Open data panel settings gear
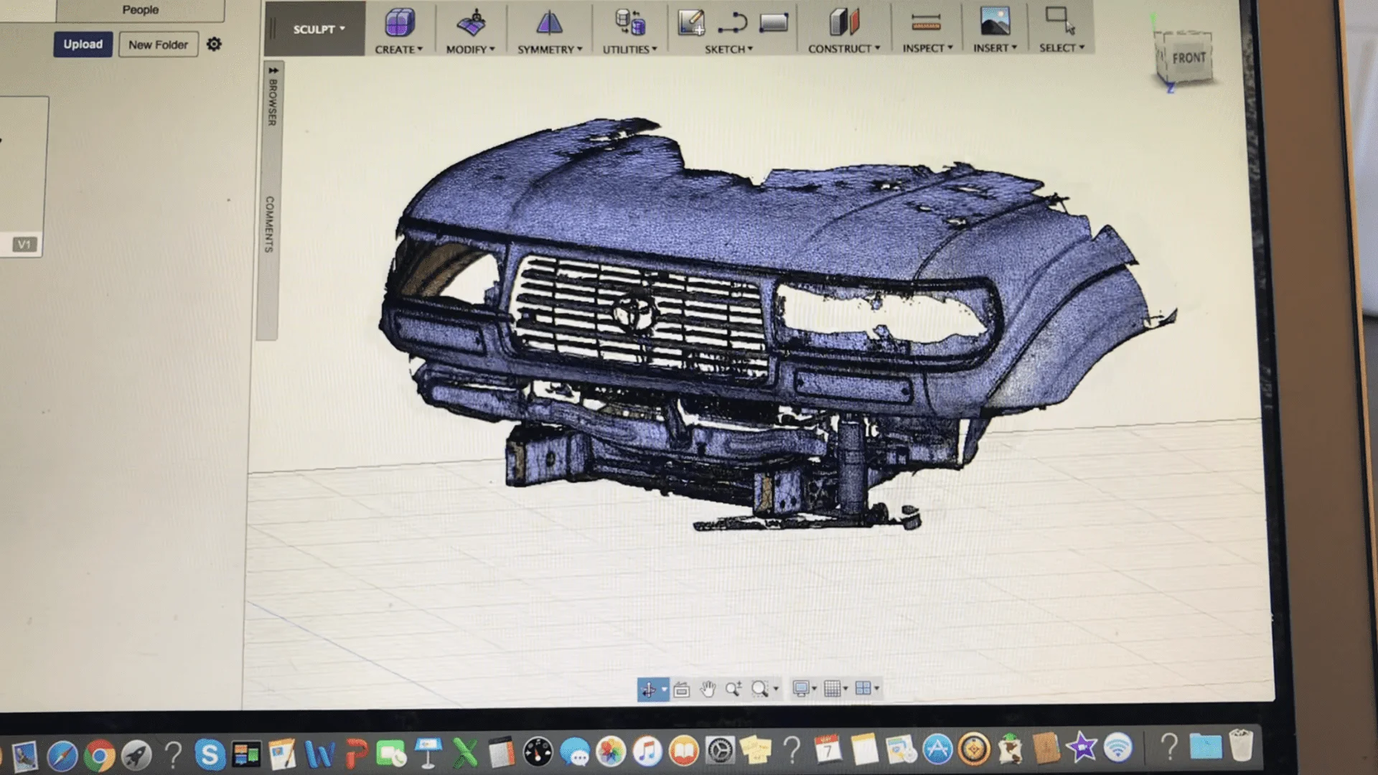The width and height of the screenshot is (1378, 775). tap(214, 44)
